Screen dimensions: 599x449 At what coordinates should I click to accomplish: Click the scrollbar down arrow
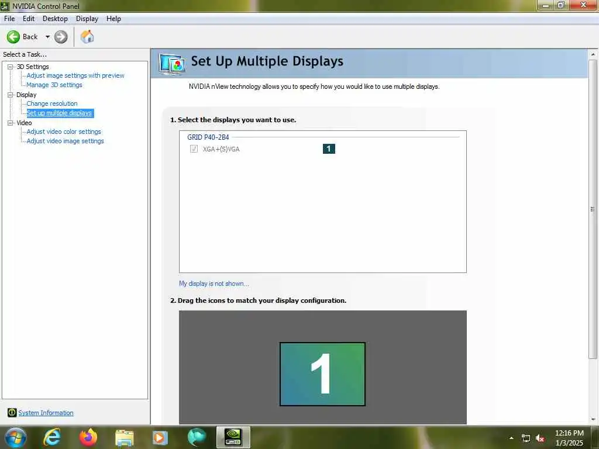pos(593,419)
